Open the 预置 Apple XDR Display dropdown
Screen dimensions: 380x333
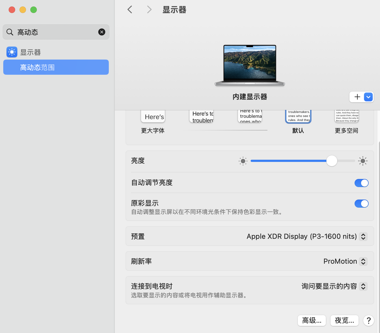363,236
